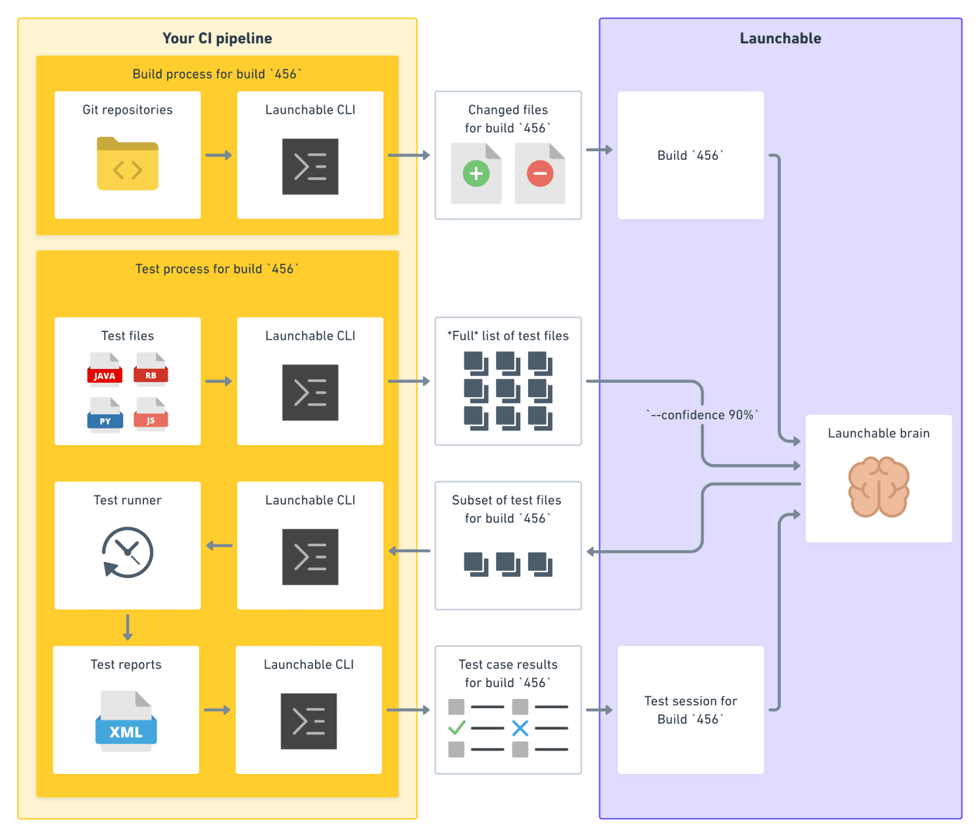Click the Launchable brain icon

point(879,487)
